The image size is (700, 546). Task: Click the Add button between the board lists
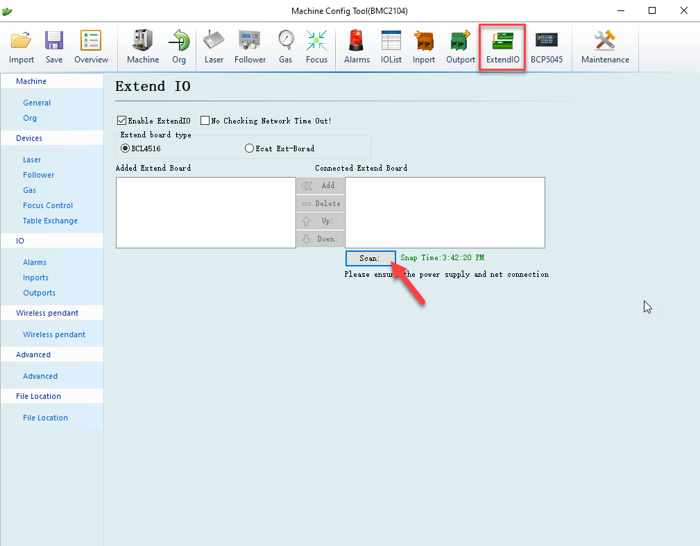[x=321, y=185]
